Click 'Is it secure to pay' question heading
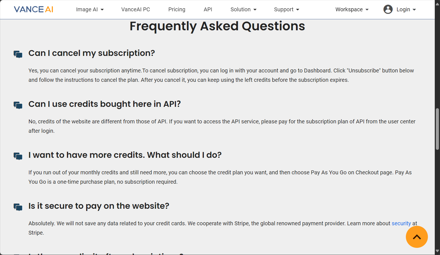 [99, 206]
